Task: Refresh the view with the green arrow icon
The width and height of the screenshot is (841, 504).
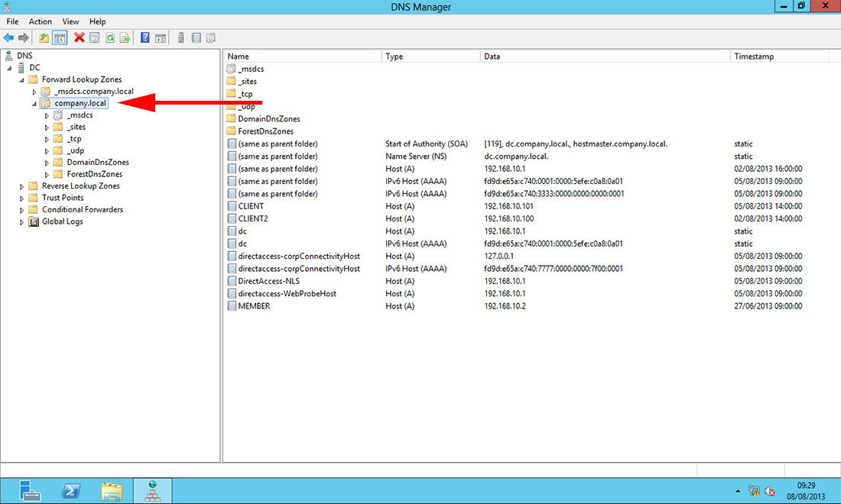Action: pyautogui.click(x=110, y=38)
